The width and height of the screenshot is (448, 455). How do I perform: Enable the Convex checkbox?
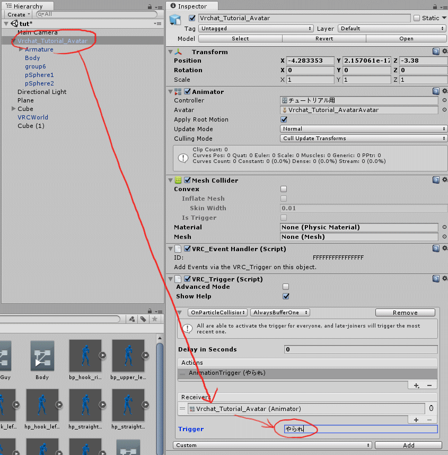[x=284, y=189]
